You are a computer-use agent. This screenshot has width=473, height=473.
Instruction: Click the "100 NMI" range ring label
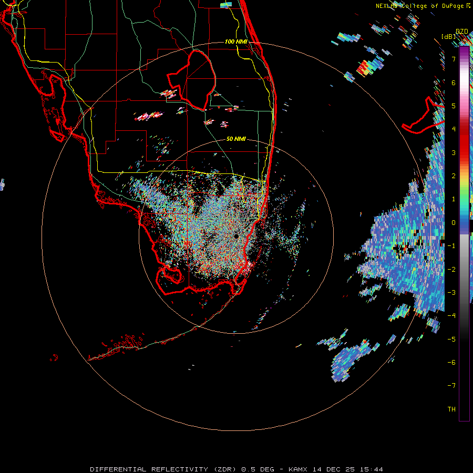click(236, 42)
